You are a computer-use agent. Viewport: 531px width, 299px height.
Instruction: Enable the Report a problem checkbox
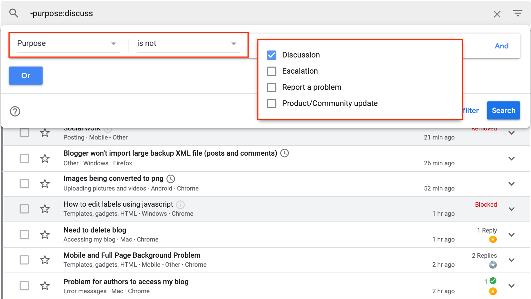pyautogui.click(x=272, y=88)
